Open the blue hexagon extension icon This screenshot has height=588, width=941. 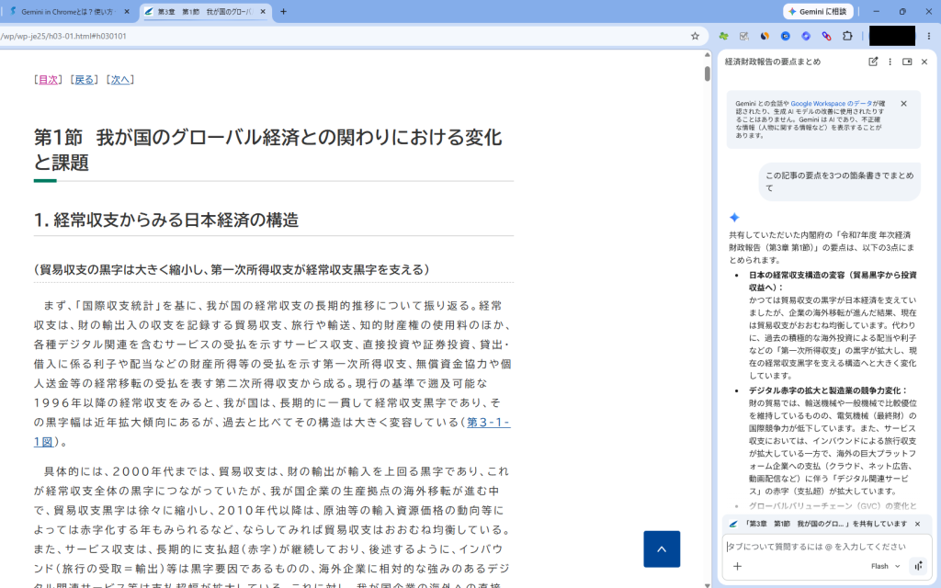tap(806, 36)
